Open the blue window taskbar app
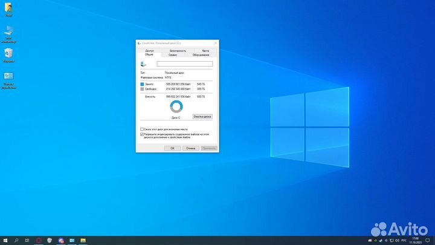This screenshot has height=245, width=435. click(x=72, y=241)
